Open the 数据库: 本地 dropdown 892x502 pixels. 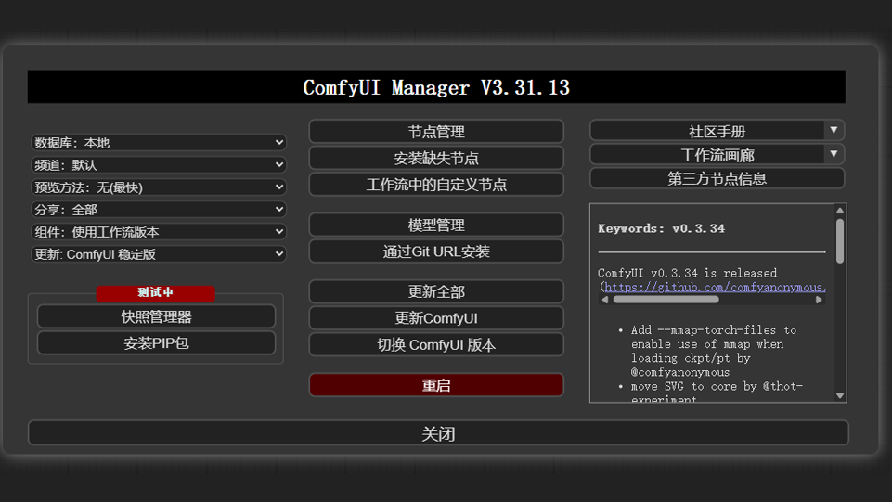pos(158,142)
